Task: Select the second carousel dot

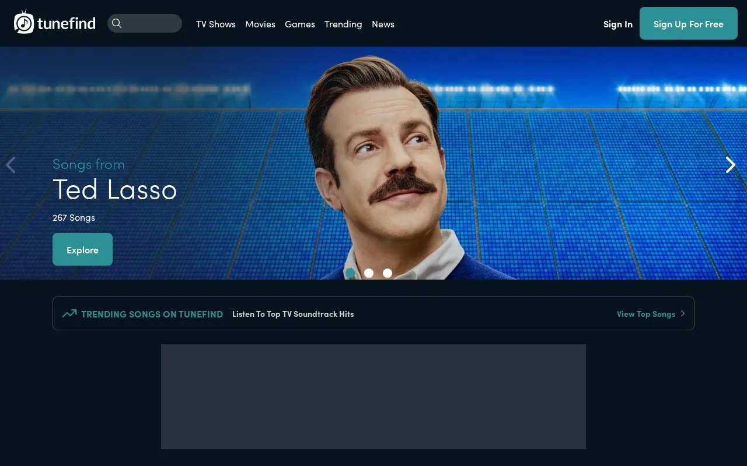Action: pos(369,273)
